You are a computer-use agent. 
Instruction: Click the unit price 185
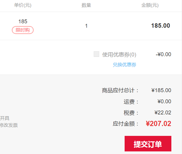click(x=23, y=21)
